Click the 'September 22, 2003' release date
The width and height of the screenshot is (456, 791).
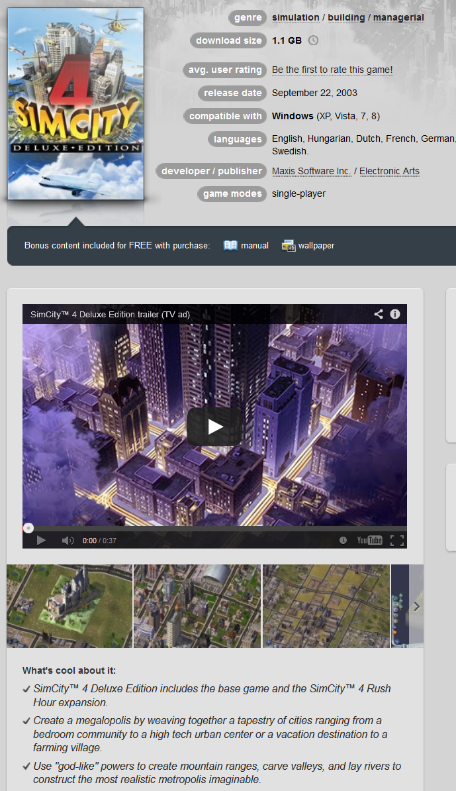pos(314,93)
